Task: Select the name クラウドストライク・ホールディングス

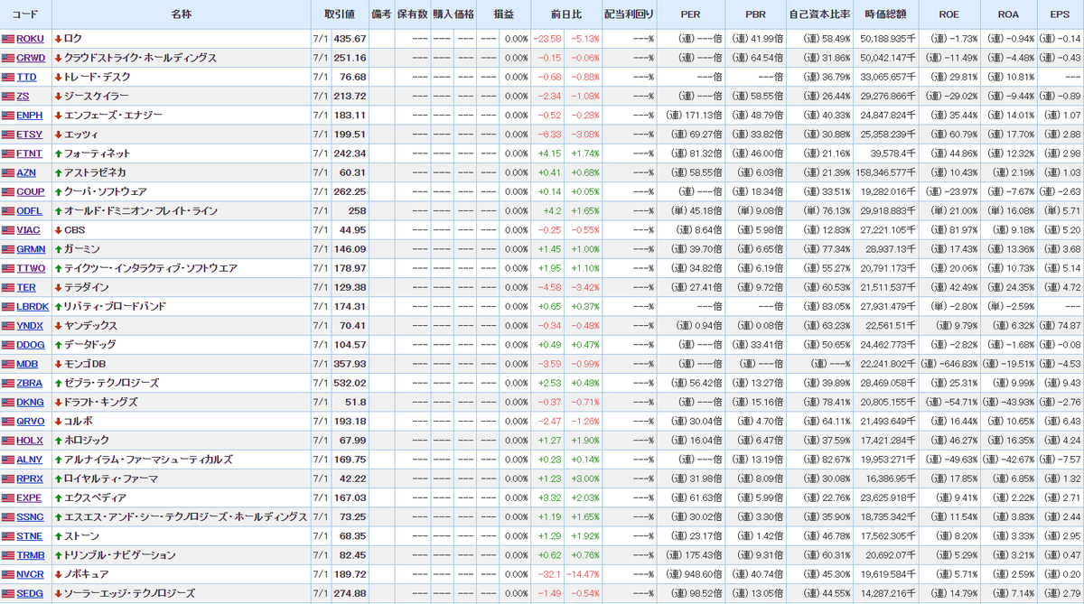Action: coord(141,58)
